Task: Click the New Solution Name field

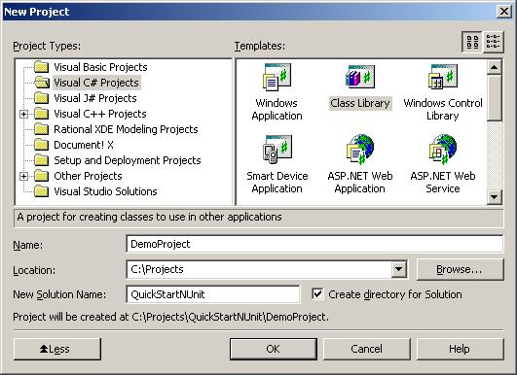Action: pyautogui.click(x=213, y=294)
